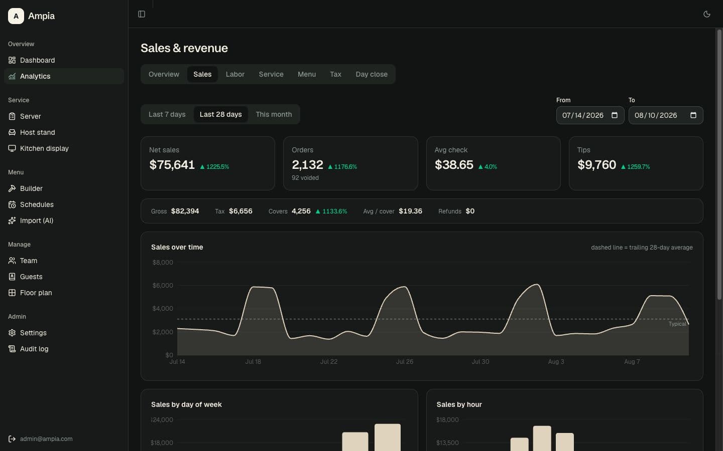Screen dimensions: 723x451
Task: Click the trailing 28-day average legend note
Action: tap(642, 248)
